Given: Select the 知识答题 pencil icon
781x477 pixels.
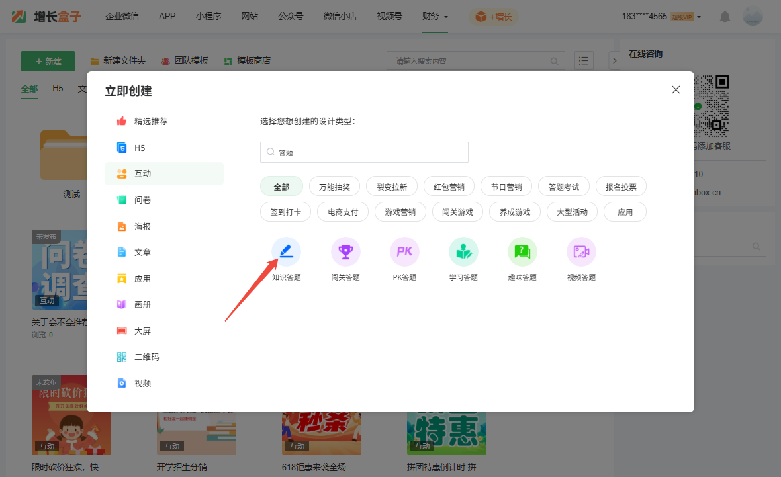Looking at the screenshot, I should [286, 252].
